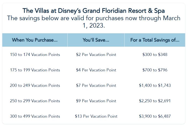Click the 'For a Total Savings of...' header

[155, 40]
